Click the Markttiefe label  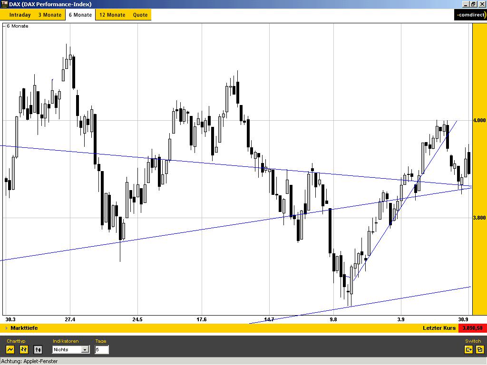[24, 328]
